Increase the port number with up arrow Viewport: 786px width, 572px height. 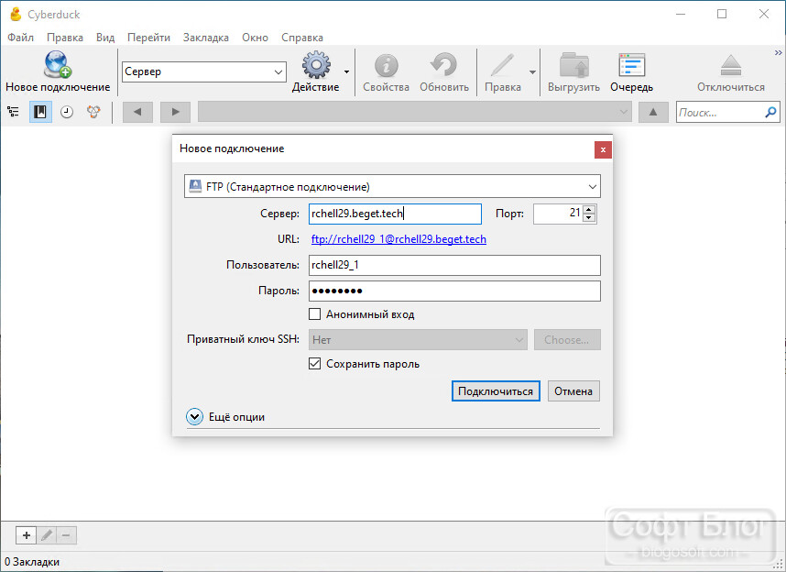coord(590,210)
